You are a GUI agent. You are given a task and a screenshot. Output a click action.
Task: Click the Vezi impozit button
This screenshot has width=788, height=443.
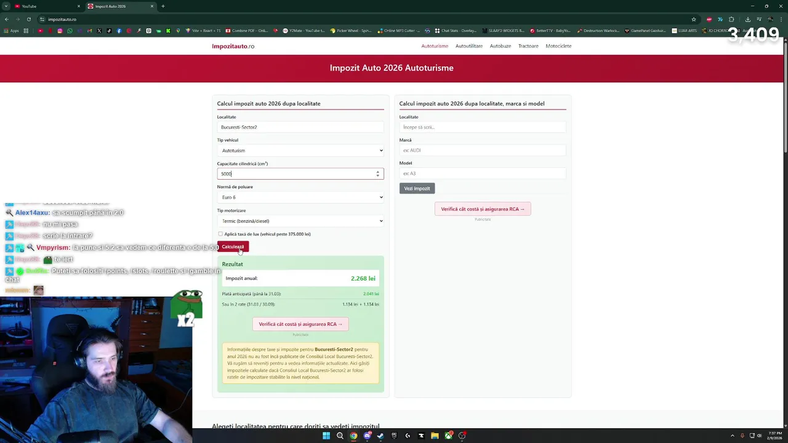coord(417,188)
